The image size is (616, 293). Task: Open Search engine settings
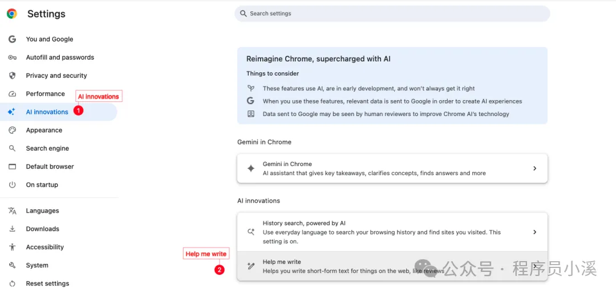(47, 148)
